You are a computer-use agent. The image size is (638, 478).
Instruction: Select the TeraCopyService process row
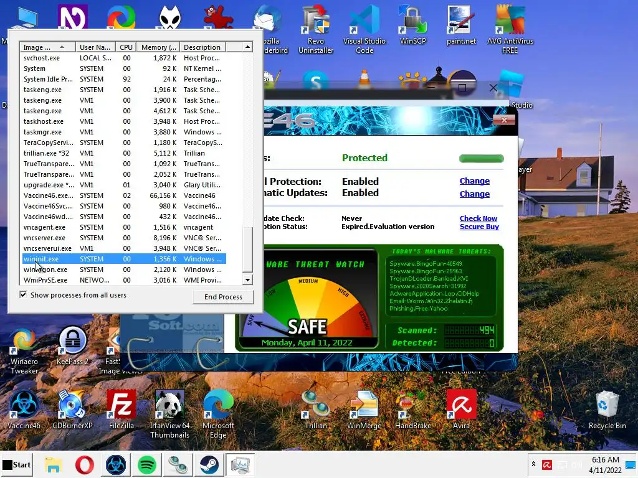click(x=123, y=143)
